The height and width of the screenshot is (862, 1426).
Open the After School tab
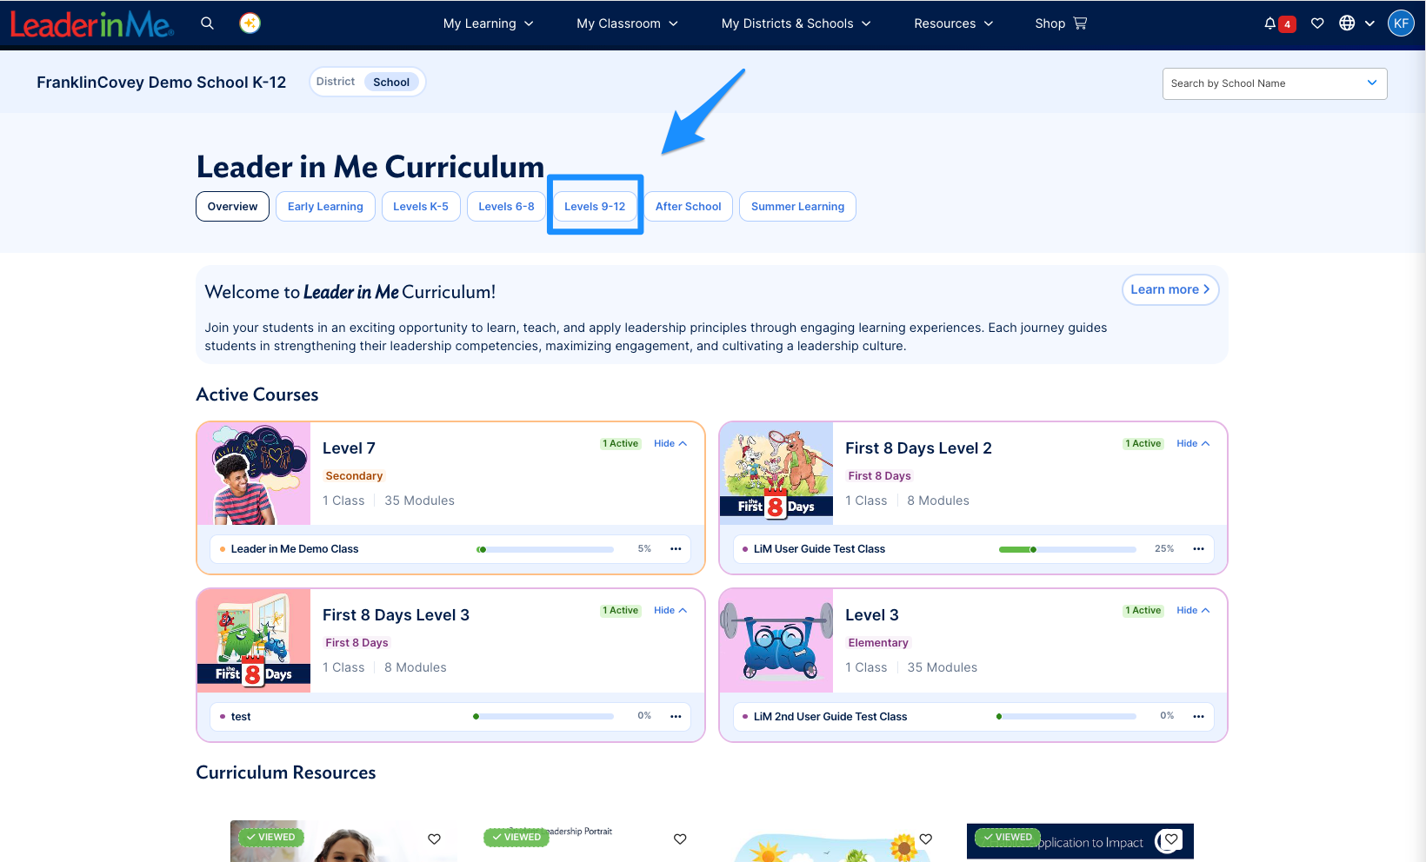689,207
